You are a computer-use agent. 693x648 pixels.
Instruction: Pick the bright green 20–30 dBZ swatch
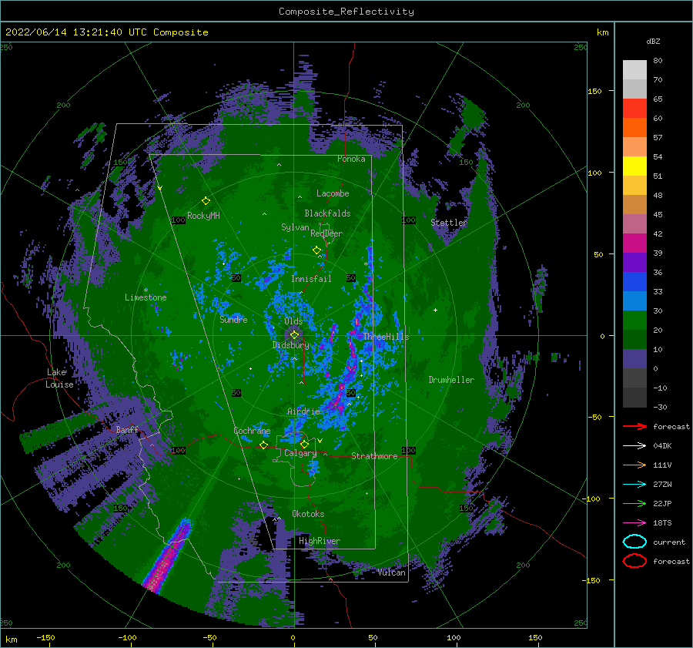pyautogui.click(x=634, y=321)
